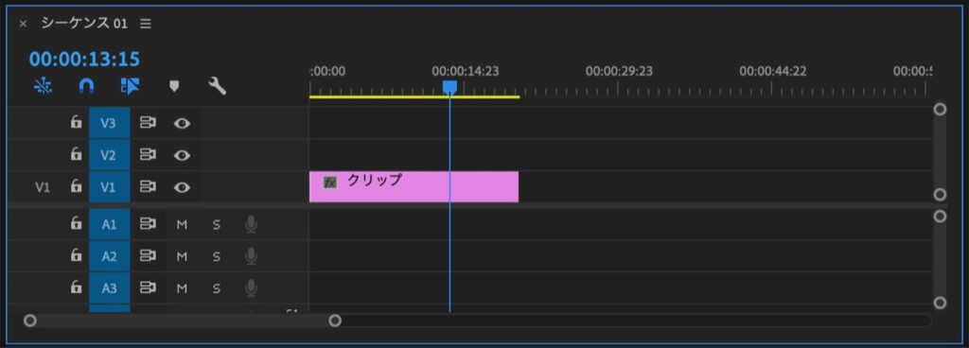Toggle sync lock on track A3
The image size is (969, 348).
[148, 288]
